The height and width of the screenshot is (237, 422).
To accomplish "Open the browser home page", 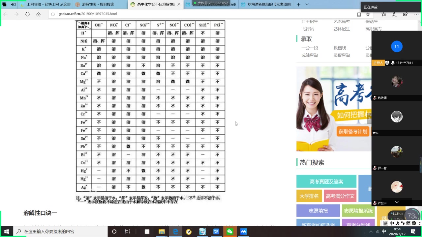I will [39, 14].
